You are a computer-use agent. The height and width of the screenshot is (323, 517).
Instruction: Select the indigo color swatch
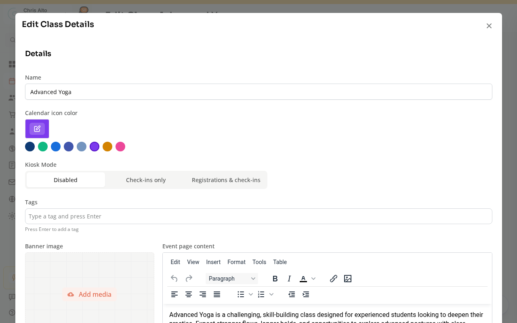(x=69, y=147)
